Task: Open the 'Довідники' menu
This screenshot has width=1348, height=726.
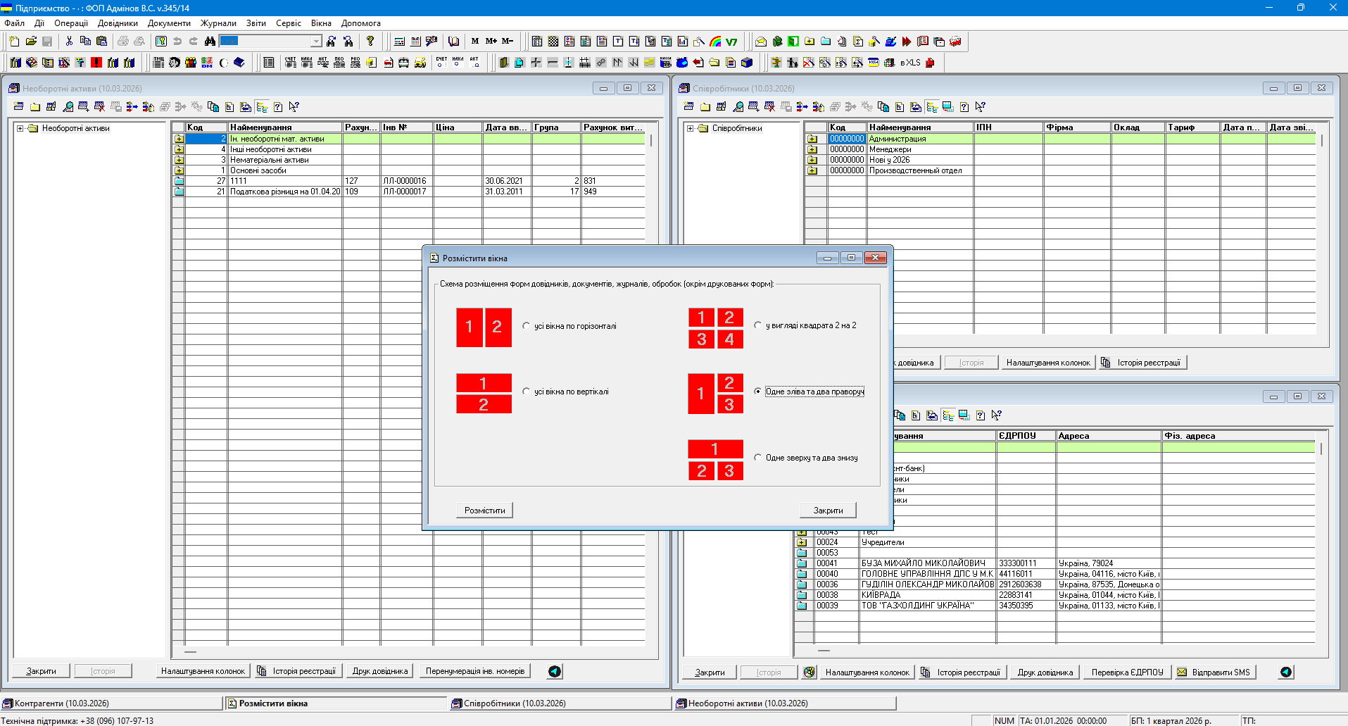Action: pyautogui.click(x=118, y=23)
